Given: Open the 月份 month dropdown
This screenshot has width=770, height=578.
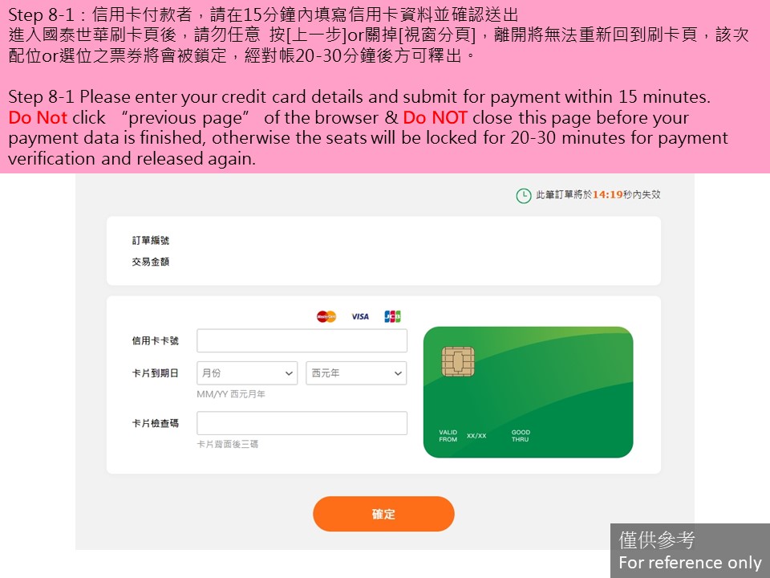Looking at the screenshot, I should click(247, 373).
